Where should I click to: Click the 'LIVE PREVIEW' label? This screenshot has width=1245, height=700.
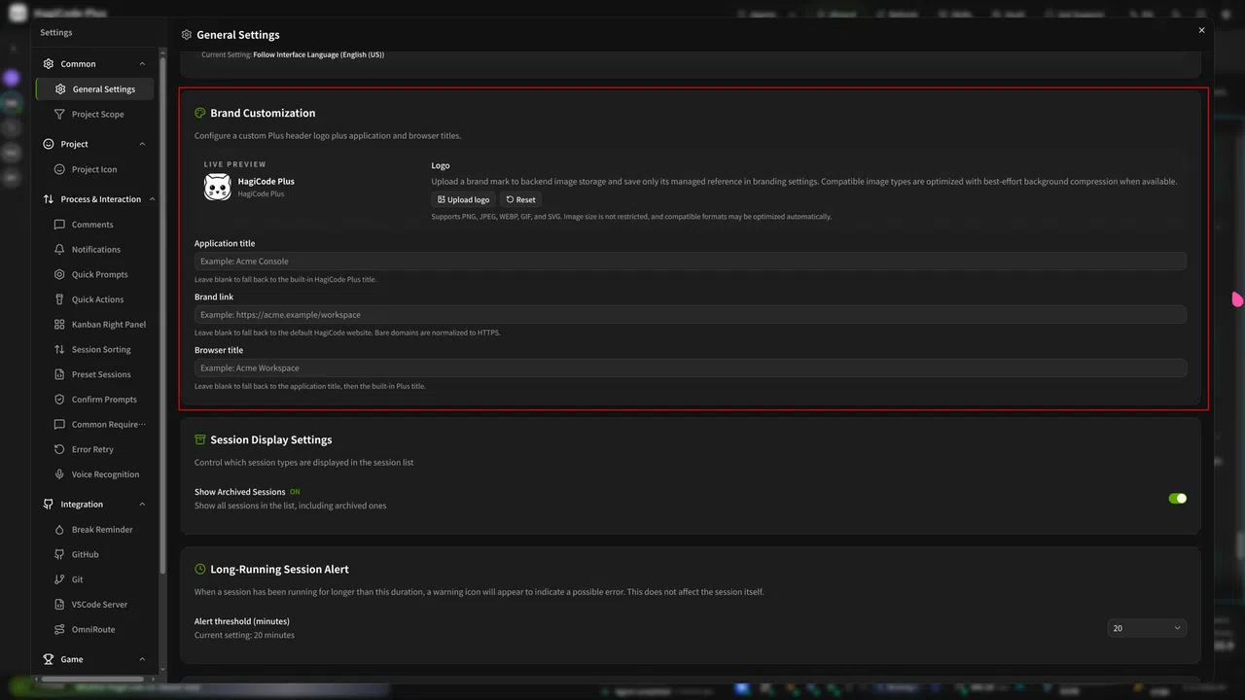pyautogui.click(x=234, y=164)
